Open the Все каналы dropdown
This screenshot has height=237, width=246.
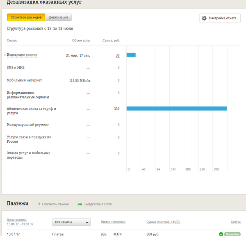(71, 222)
